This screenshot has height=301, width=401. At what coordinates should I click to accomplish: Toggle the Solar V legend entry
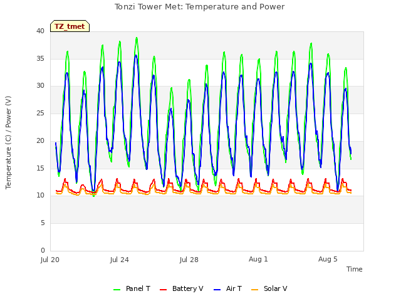[269, 288]
